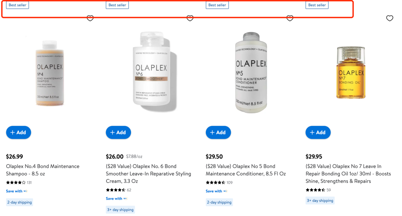Save Olaplex No 5 Conditioner via heart icon
Viewport: 402px width, 216px height.
[x=290, y=18]
